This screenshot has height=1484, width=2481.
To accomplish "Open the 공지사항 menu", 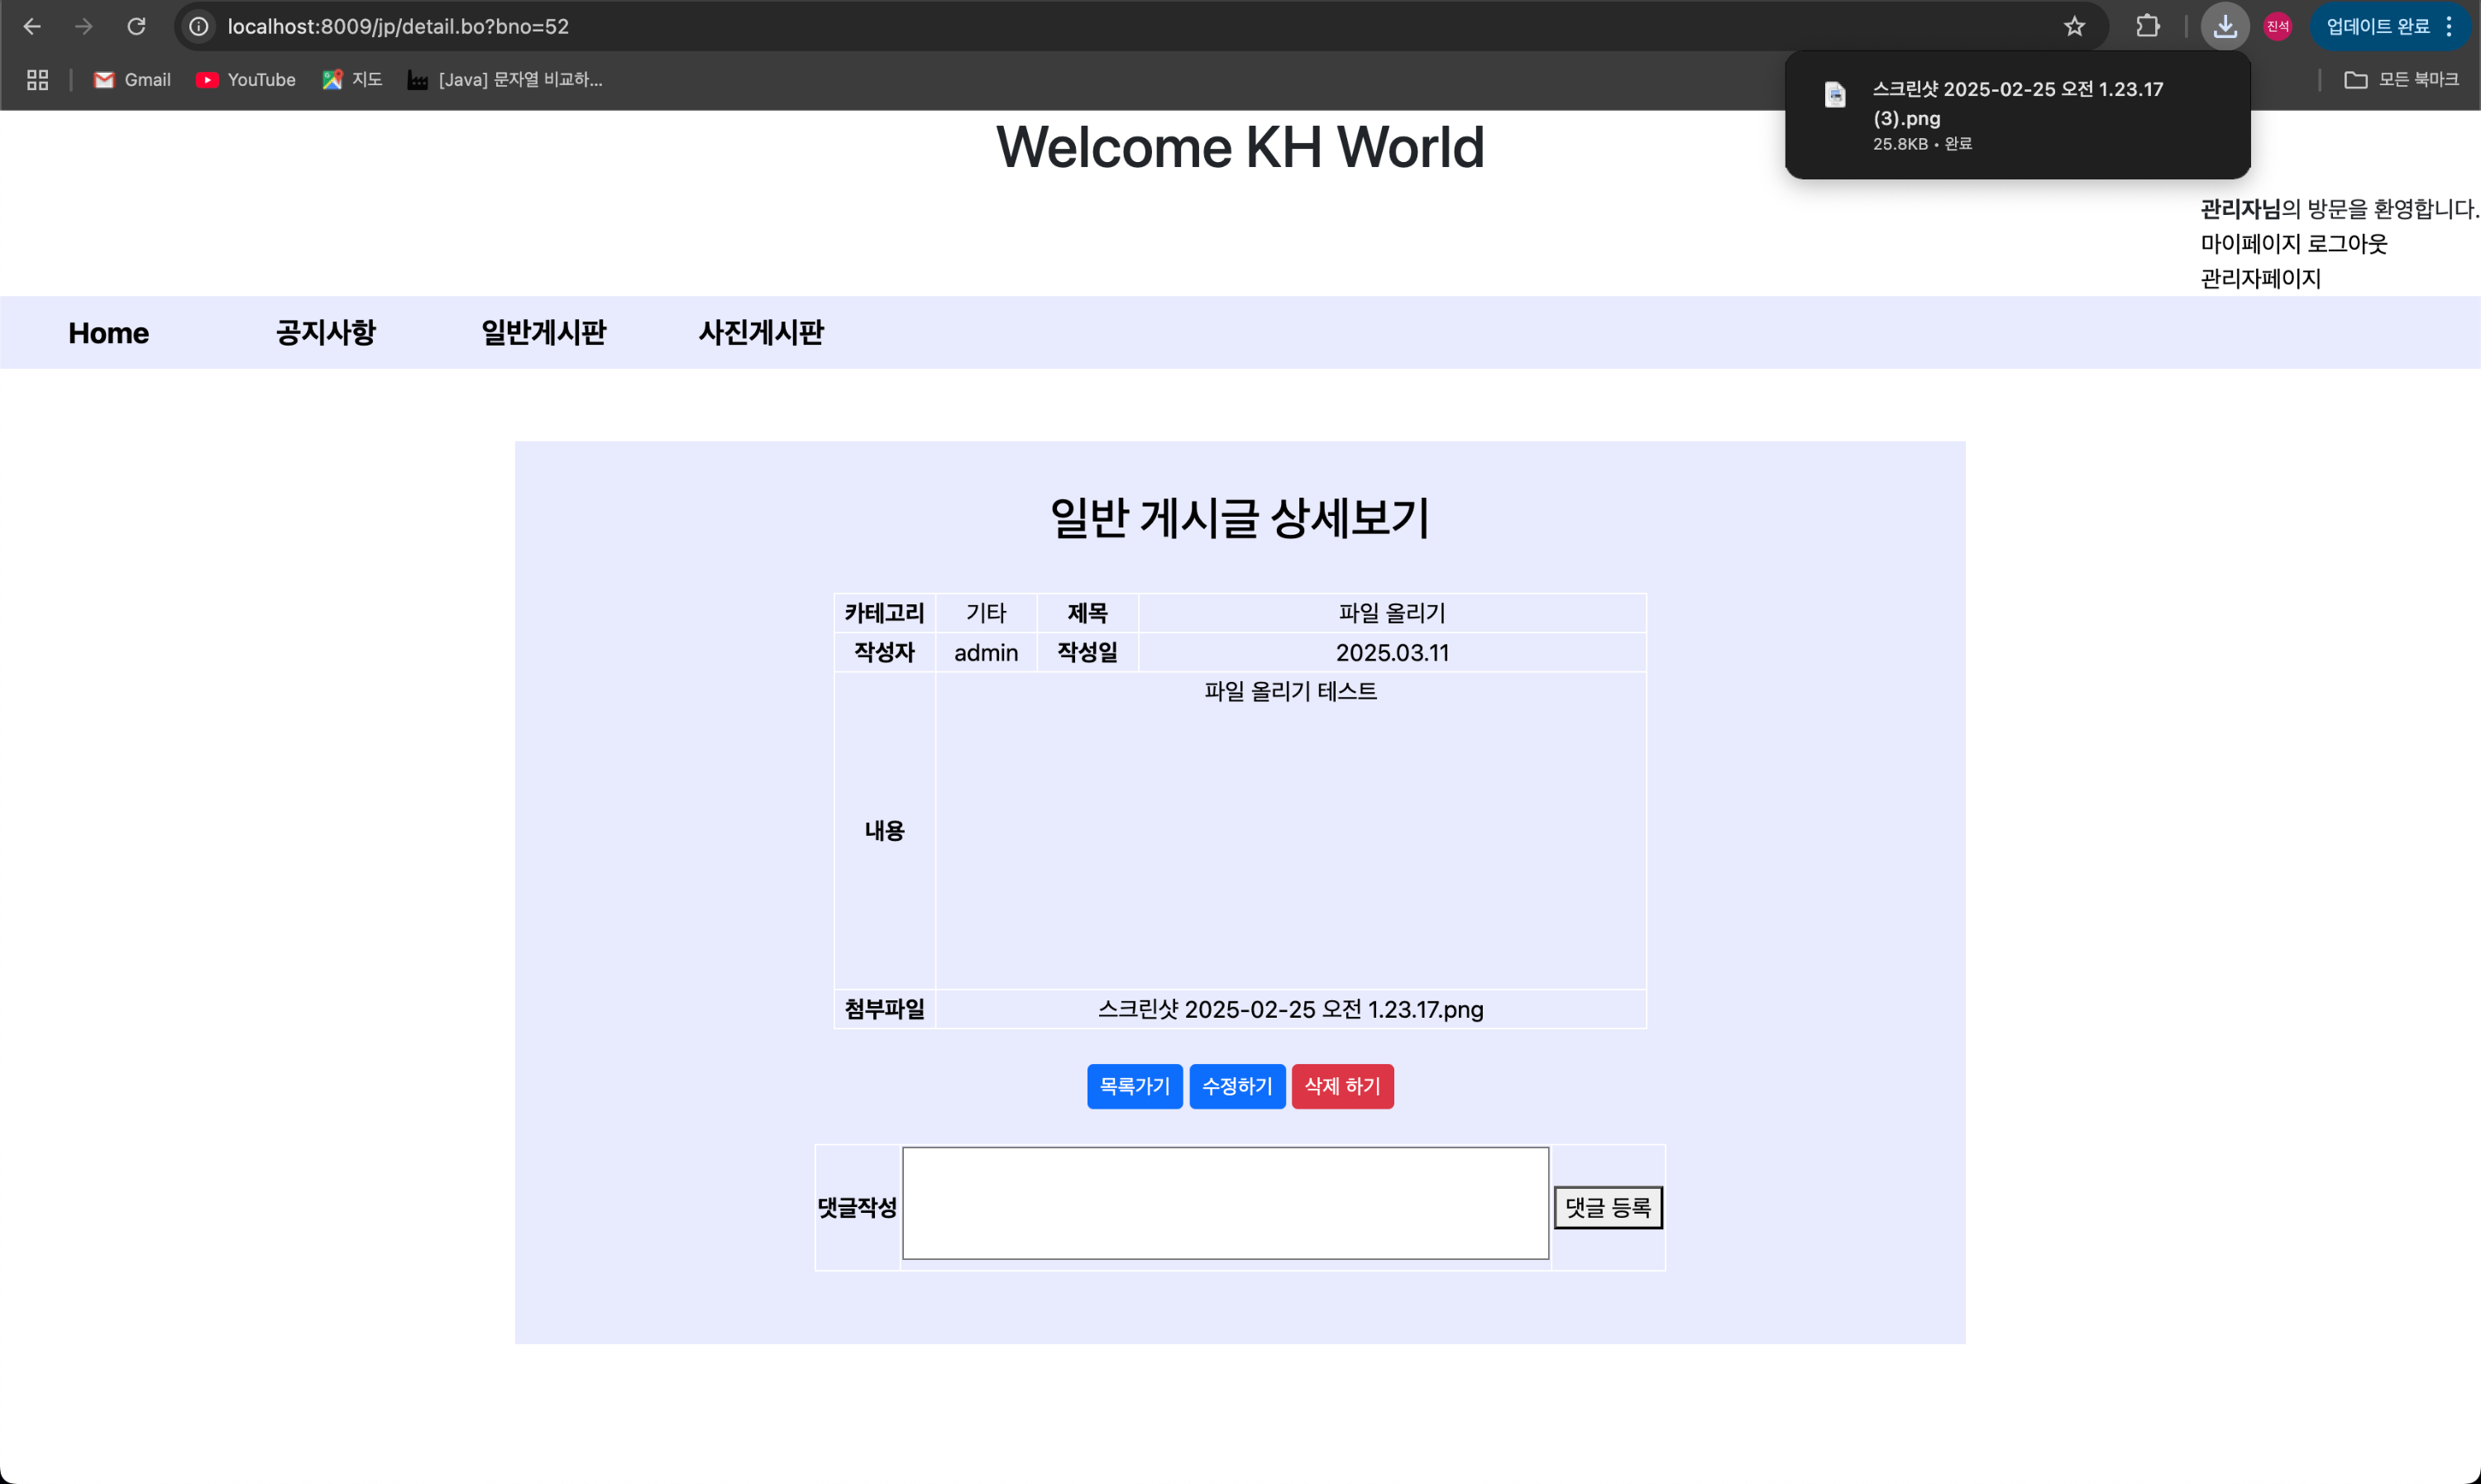I will click(326, 333).
